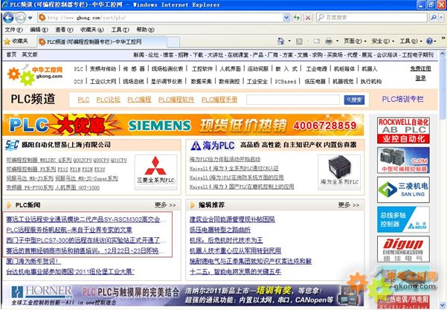Click the browser Forward arrow button
This screenshot has height=310, width=447.
tap(21, 18)
